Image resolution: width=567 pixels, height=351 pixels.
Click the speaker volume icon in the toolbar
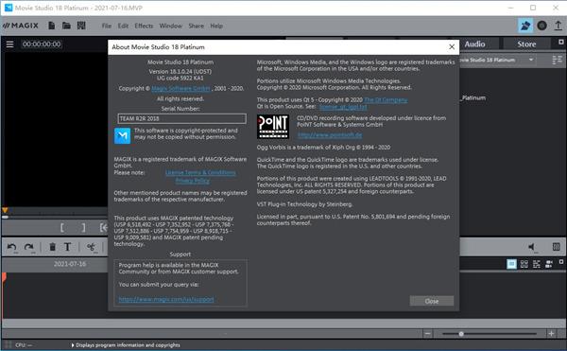[531, 247]
